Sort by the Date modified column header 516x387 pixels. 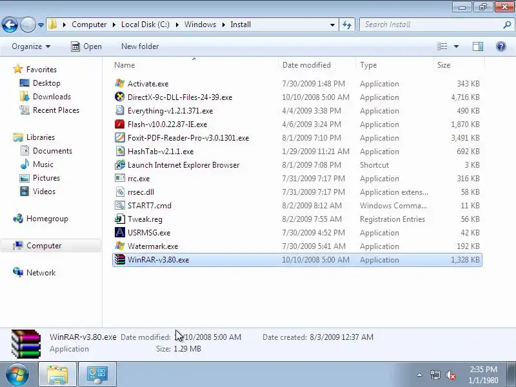point(317,65)
